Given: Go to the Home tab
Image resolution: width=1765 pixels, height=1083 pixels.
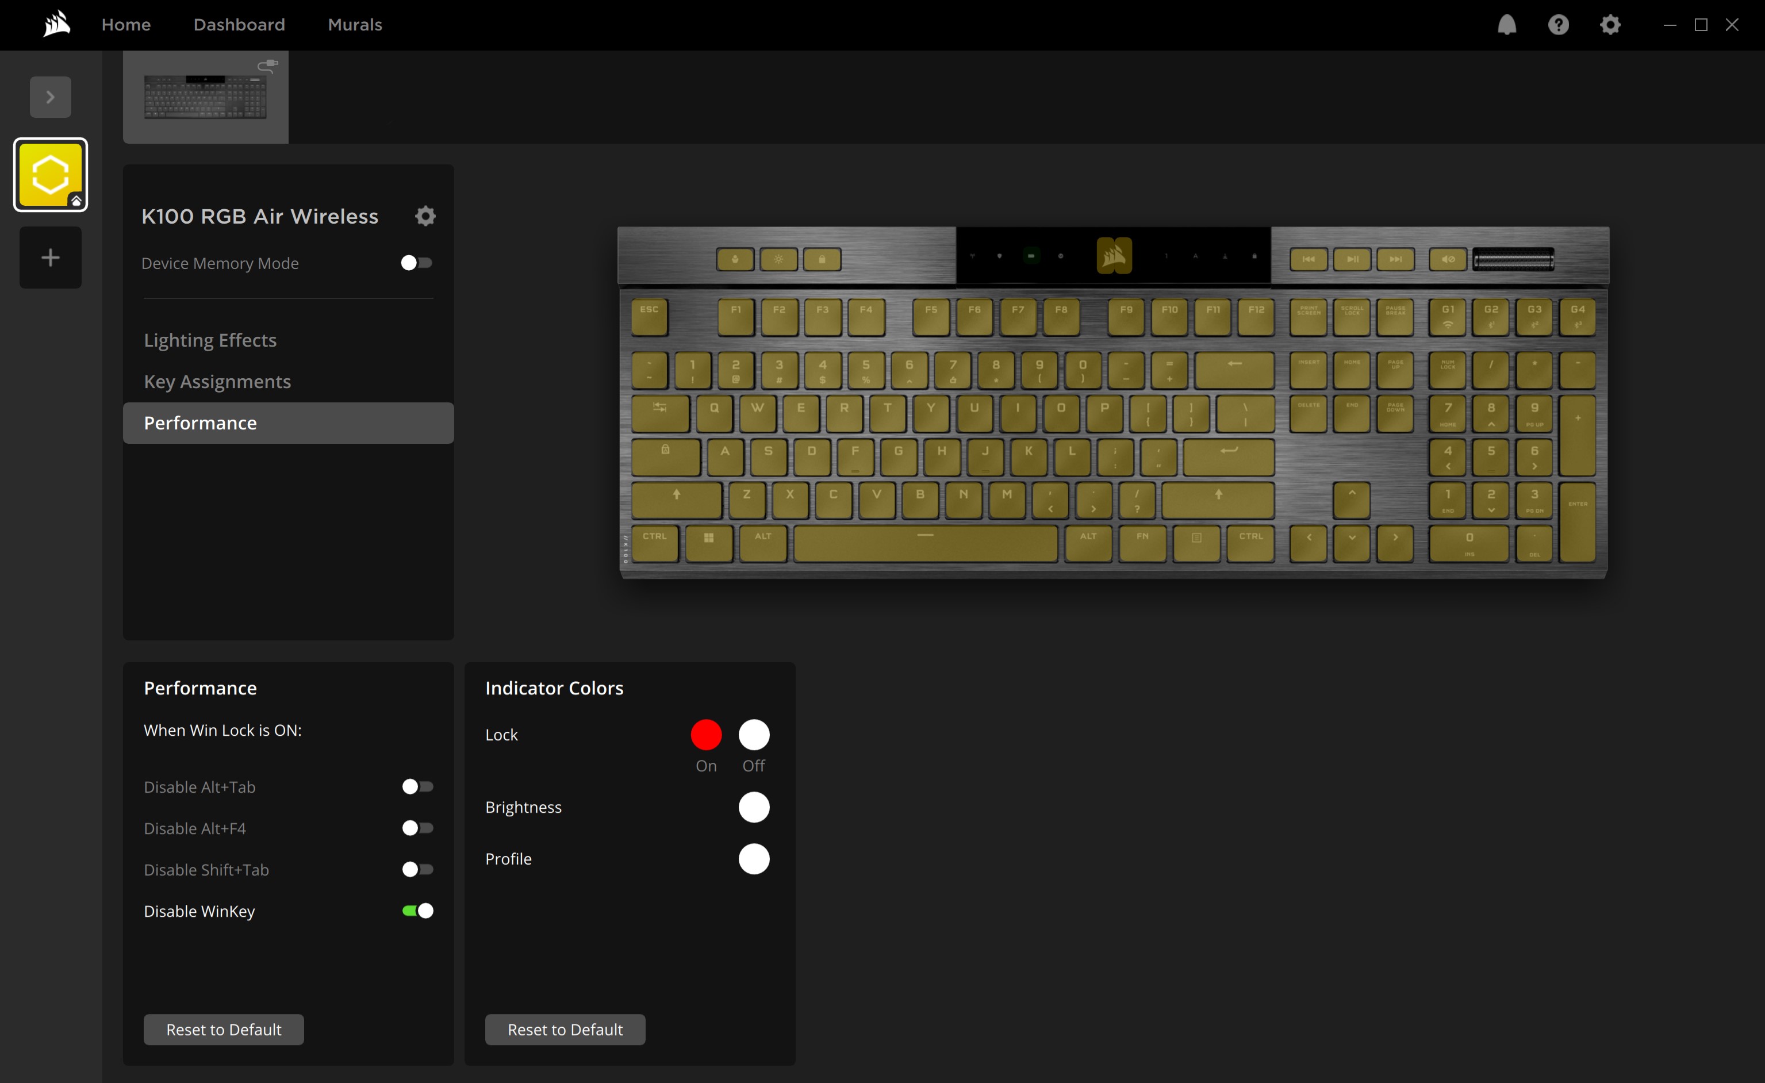Looking at the screenshot, I should click(126, 25).
